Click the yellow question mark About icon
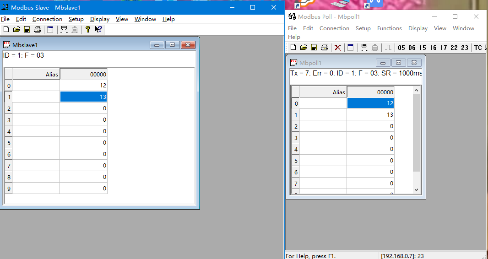Screen dimensions: 488x259 (88, 30)
